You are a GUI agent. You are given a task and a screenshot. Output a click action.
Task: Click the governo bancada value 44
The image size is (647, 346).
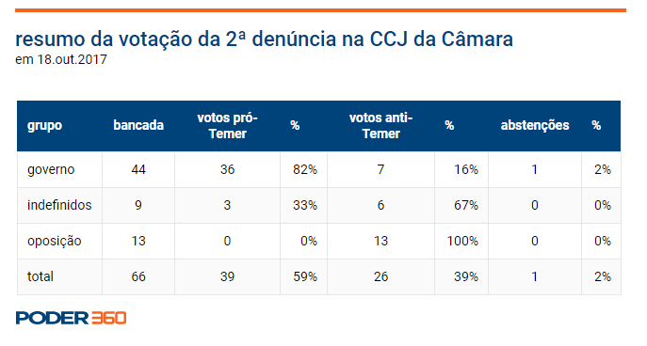click(x=138, y=169)
